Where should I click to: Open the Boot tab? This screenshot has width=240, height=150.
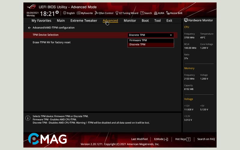tap(145, 20)
